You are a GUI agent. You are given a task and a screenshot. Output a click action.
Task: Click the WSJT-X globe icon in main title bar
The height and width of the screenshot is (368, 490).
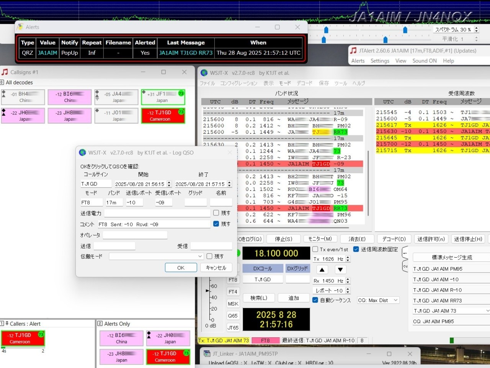coord(204,73)
